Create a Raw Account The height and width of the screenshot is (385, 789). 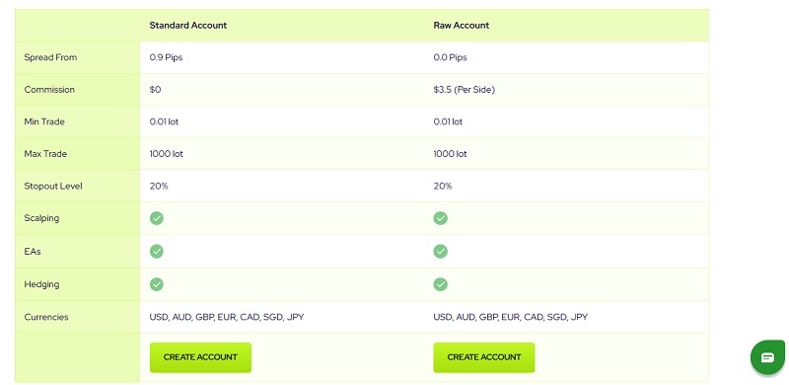click(x=484, y=357)
